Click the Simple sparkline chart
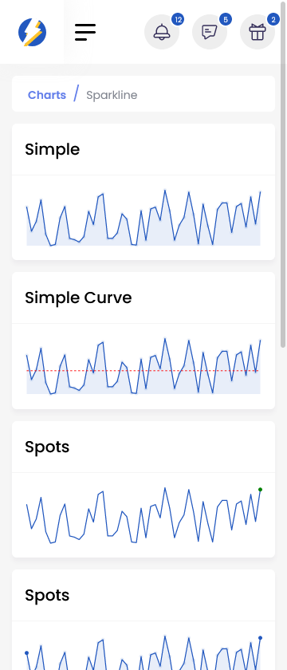The width and height of the screenshot is (287, 670). point(143,218)
